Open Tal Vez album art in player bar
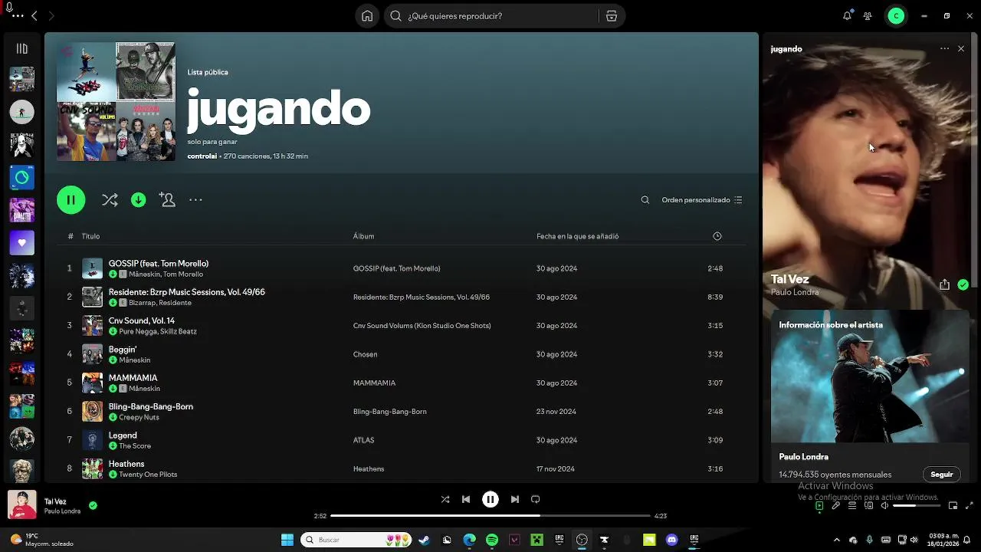 [x=21, y=505]
